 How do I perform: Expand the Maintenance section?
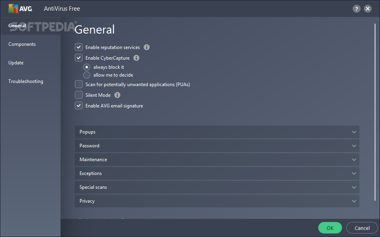click(x=217, y=159)
